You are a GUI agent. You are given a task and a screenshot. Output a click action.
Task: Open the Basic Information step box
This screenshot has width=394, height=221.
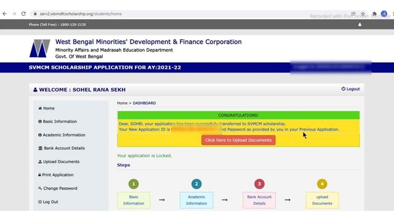pyautogui.click(x=134, y=200)
